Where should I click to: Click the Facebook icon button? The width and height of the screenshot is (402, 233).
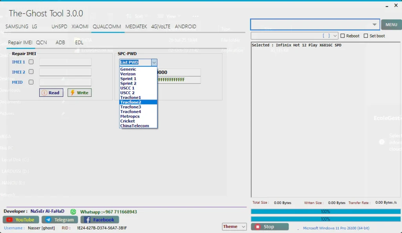point(88,220)
